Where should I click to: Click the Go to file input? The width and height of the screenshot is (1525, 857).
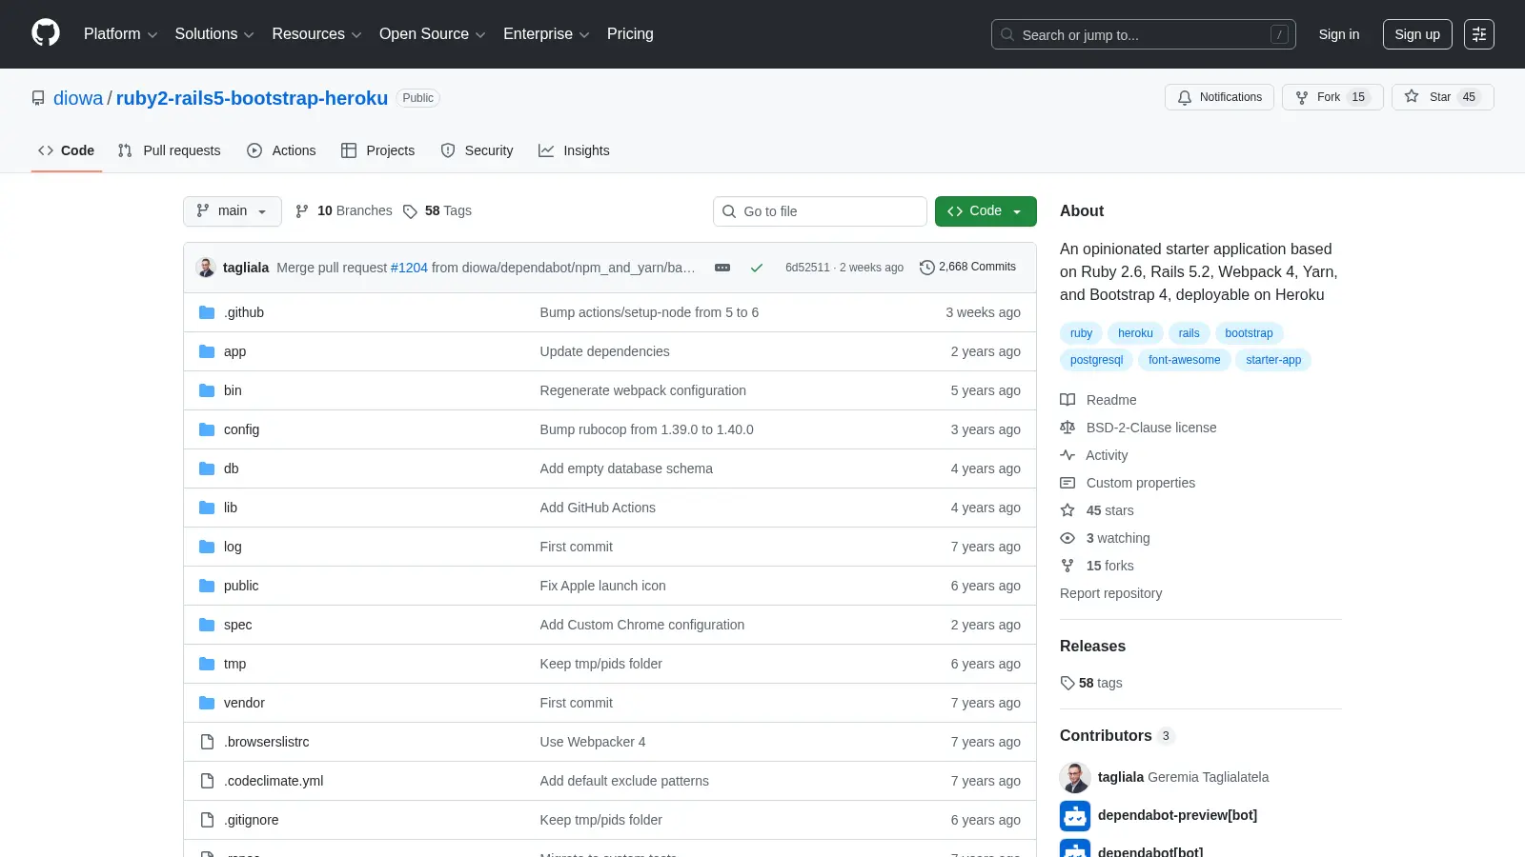click(820, 211)
